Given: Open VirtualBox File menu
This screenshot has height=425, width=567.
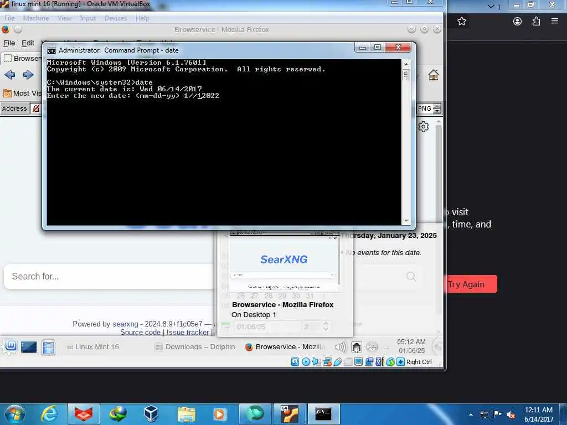Looking at the screenshot, I should pyautogui.click(x=9, y=18).
